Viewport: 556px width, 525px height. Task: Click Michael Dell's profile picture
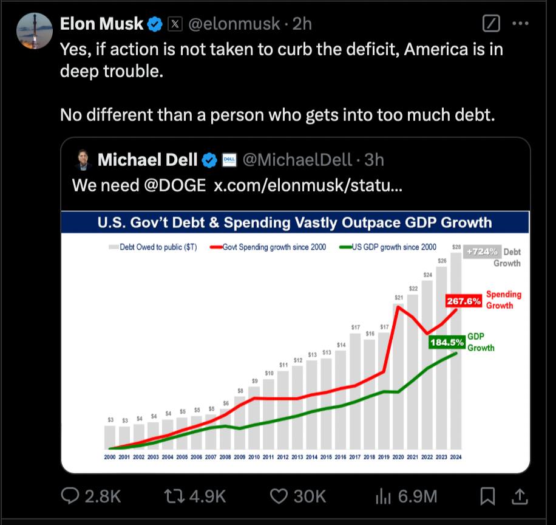(83, 160)
